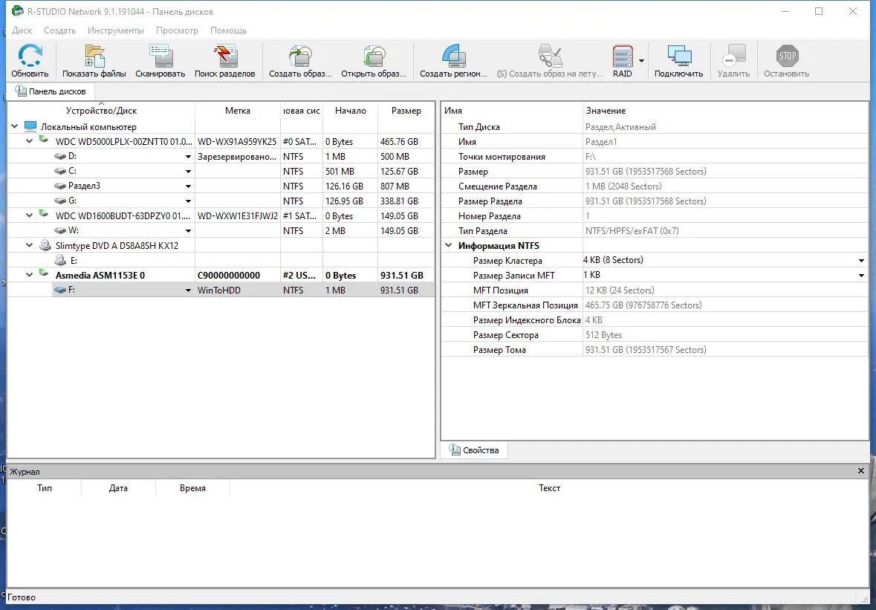Open Размер Кластера value dropdown
The width and height of the screenshot is (876, 610).
861,261
